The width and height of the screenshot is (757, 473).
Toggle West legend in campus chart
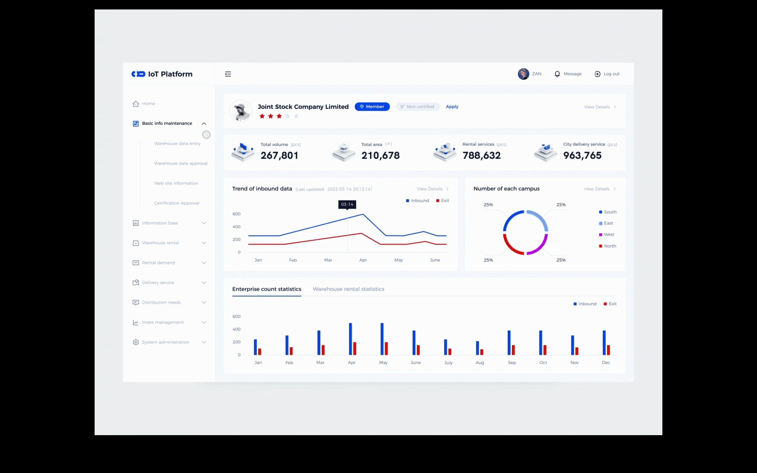point(607,235)
